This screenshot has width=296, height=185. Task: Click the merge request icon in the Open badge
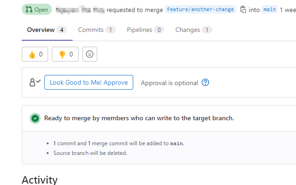point(29,9)
